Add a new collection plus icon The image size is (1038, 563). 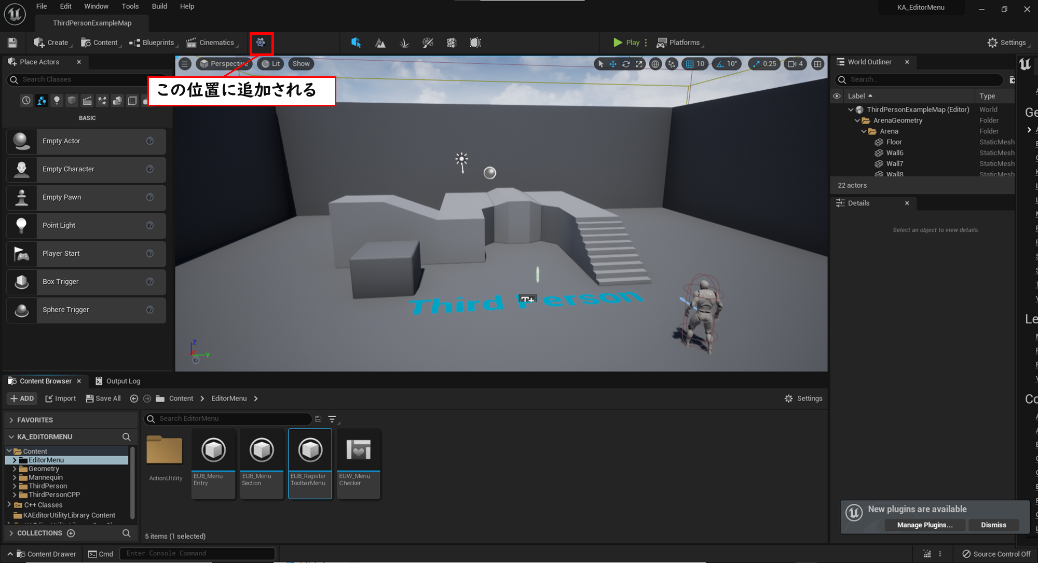[71, 533]
